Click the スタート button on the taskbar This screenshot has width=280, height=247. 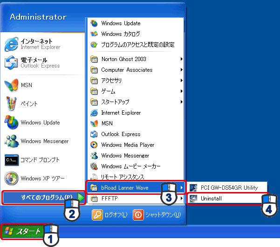click(x=22, y=232)
